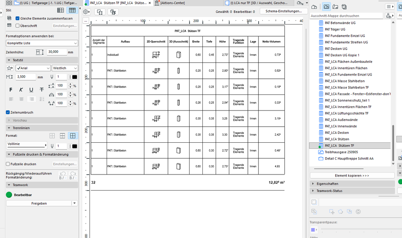Viewport: 402px width, 238px height.
Task: Open the Westlich script dropdown
Action: [x=64, y=68]
